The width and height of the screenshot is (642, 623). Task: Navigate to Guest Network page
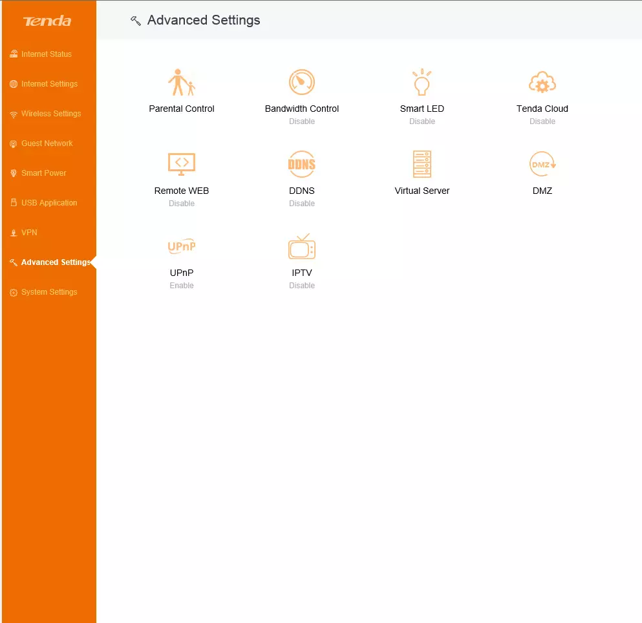[x=47, y=143]
